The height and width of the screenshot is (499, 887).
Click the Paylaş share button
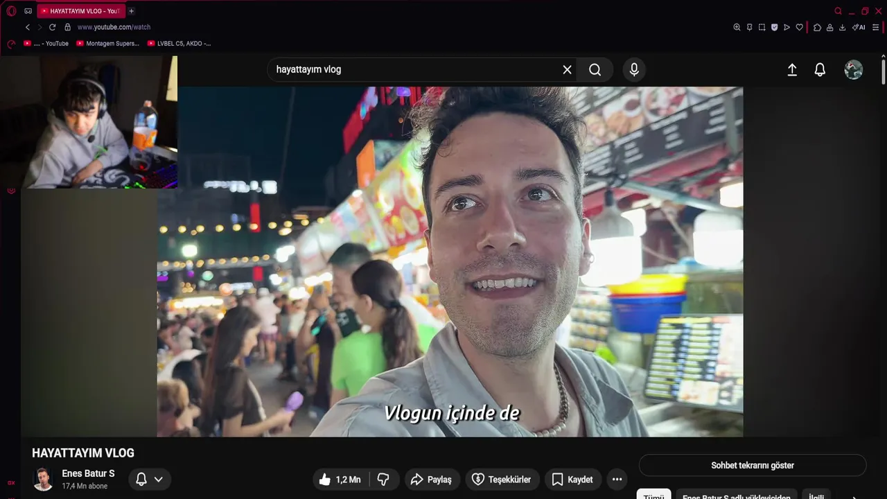pyautogui.click(x=431, y=479)
